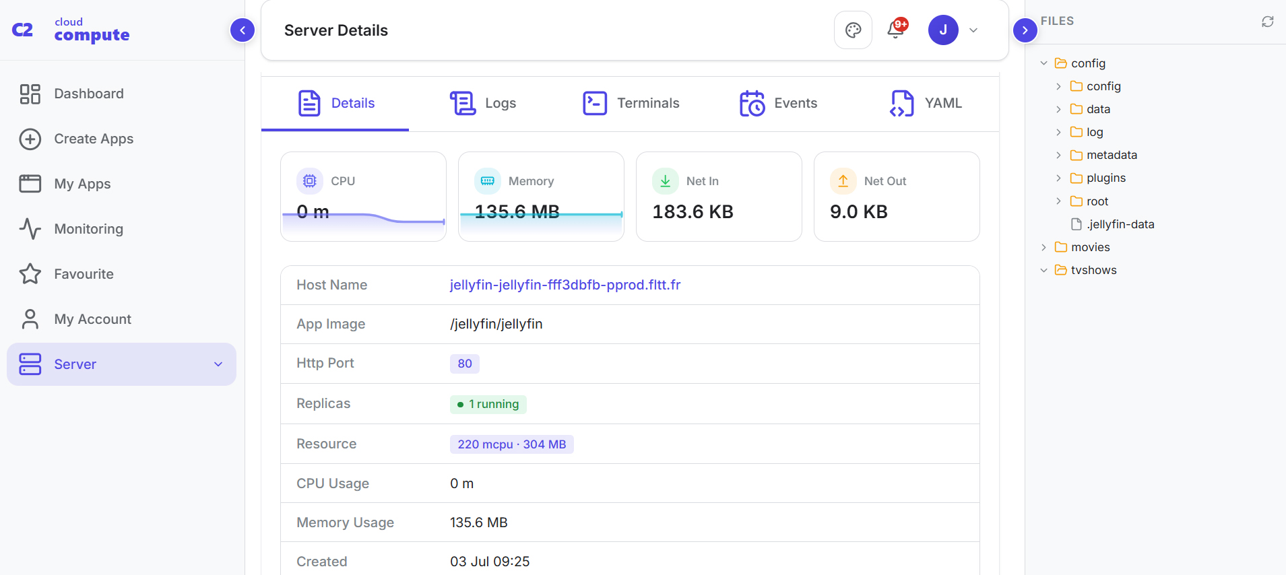Viewport: 1286px width, 575px height.
Task: Collapse the top-level config folder
Action: [1043, 63]
